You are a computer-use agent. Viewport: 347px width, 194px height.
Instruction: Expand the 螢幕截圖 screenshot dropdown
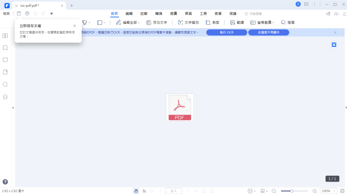262,23
